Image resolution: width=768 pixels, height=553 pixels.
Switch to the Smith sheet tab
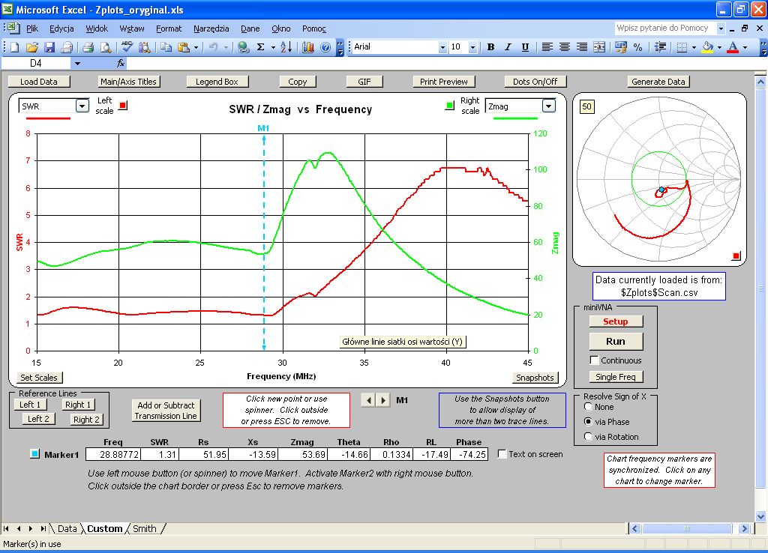pos(145,529)
